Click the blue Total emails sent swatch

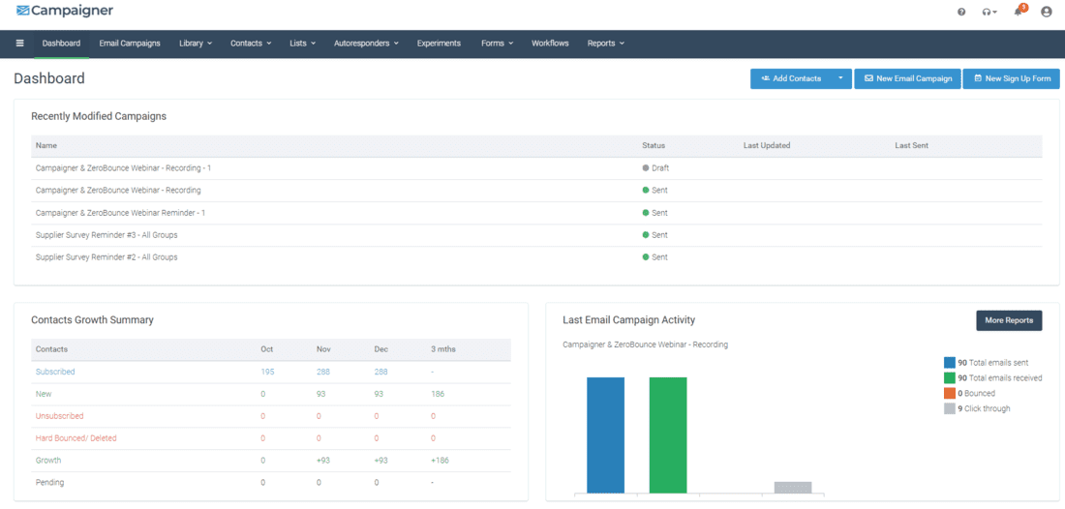pyautogui.click(x=949, y=363)
